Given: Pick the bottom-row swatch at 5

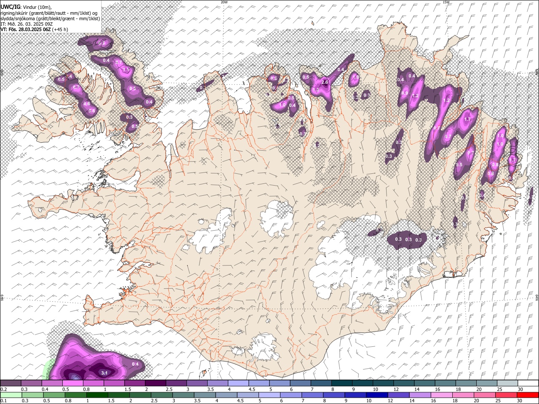Looking at the screenshot, I should click(x=269, y=395).
